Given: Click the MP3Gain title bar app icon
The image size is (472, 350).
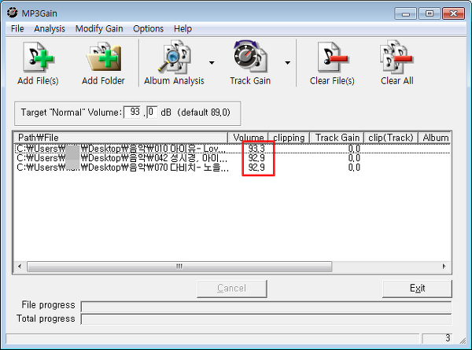Looking at the screenshot, I should 13,13.
